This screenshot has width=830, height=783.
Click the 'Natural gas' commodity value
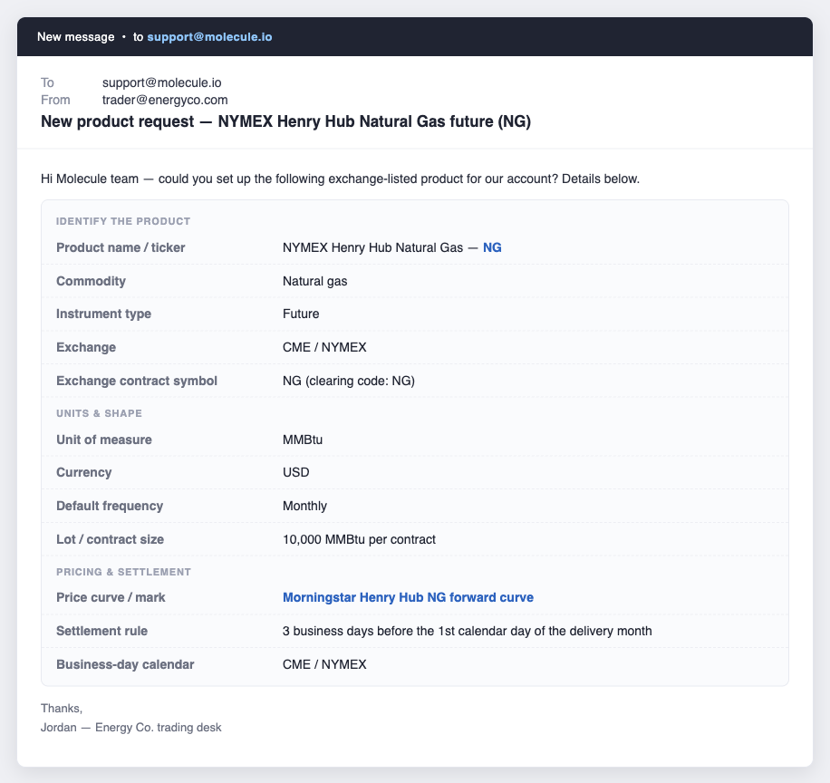[x=314, y=281]
